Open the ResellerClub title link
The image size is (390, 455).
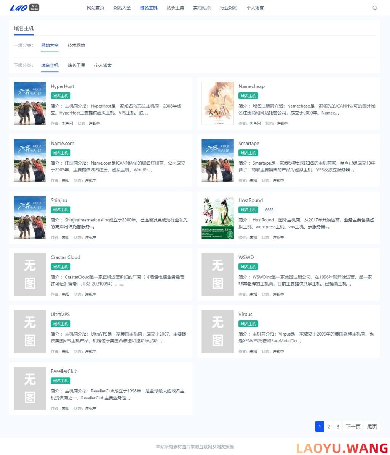[x=64, y=371]
